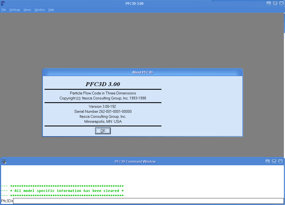Click the About PFC3D dialog title bar
Image resolution: width=285 pixels, height=205 pixels.
(x=142, y=72)
